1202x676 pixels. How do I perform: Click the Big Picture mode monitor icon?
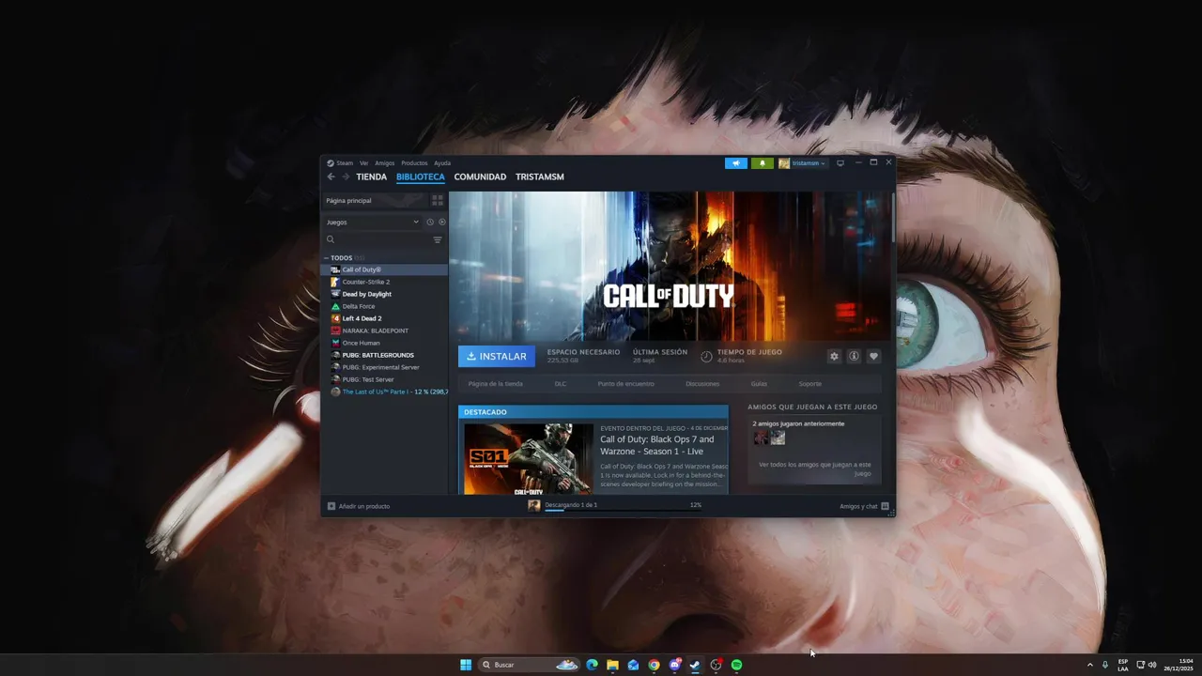tap(840, 163)
